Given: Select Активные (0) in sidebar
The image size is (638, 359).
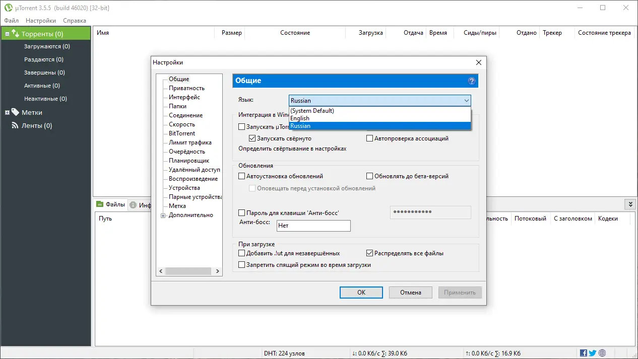Looking at the screenshot, I should coord(42,86).
